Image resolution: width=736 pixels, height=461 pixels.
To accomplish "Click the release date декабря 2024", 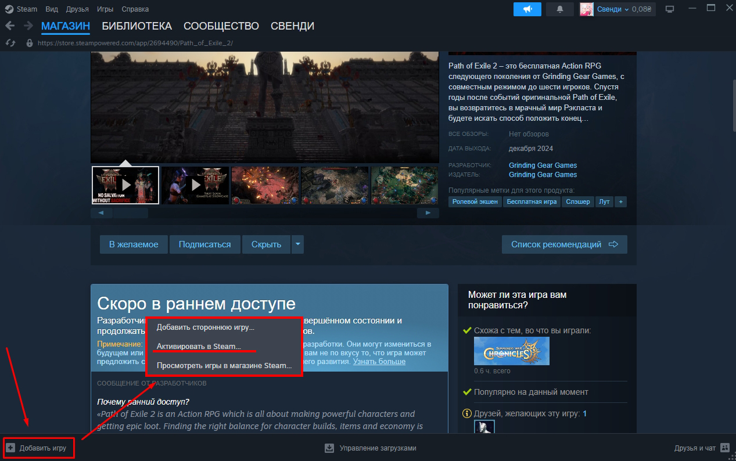I will click(531, 148).
